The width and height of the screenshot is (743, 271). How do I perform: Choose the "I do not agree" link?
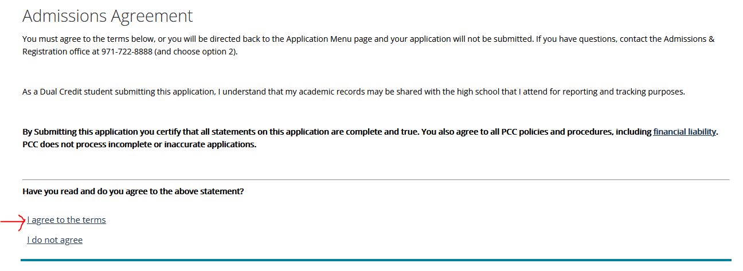[x=55, y=240]
